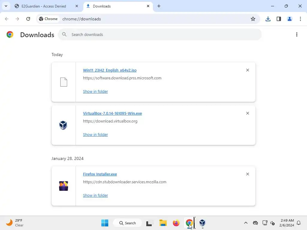
Task: Open the weather widget showing 29°F
Action: 14,223
